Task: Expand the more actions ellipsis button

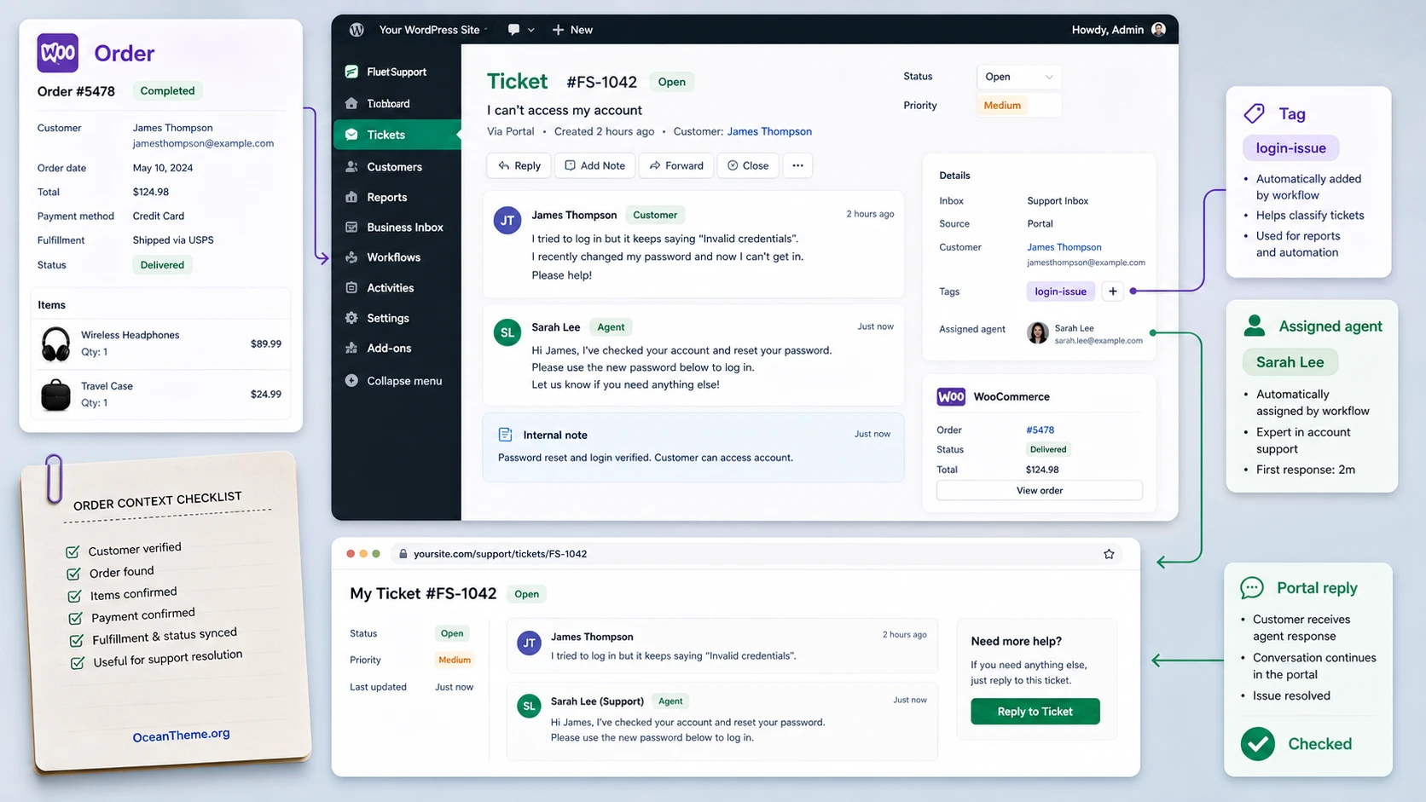Action: pyautogui.click(x=797, y=165)
